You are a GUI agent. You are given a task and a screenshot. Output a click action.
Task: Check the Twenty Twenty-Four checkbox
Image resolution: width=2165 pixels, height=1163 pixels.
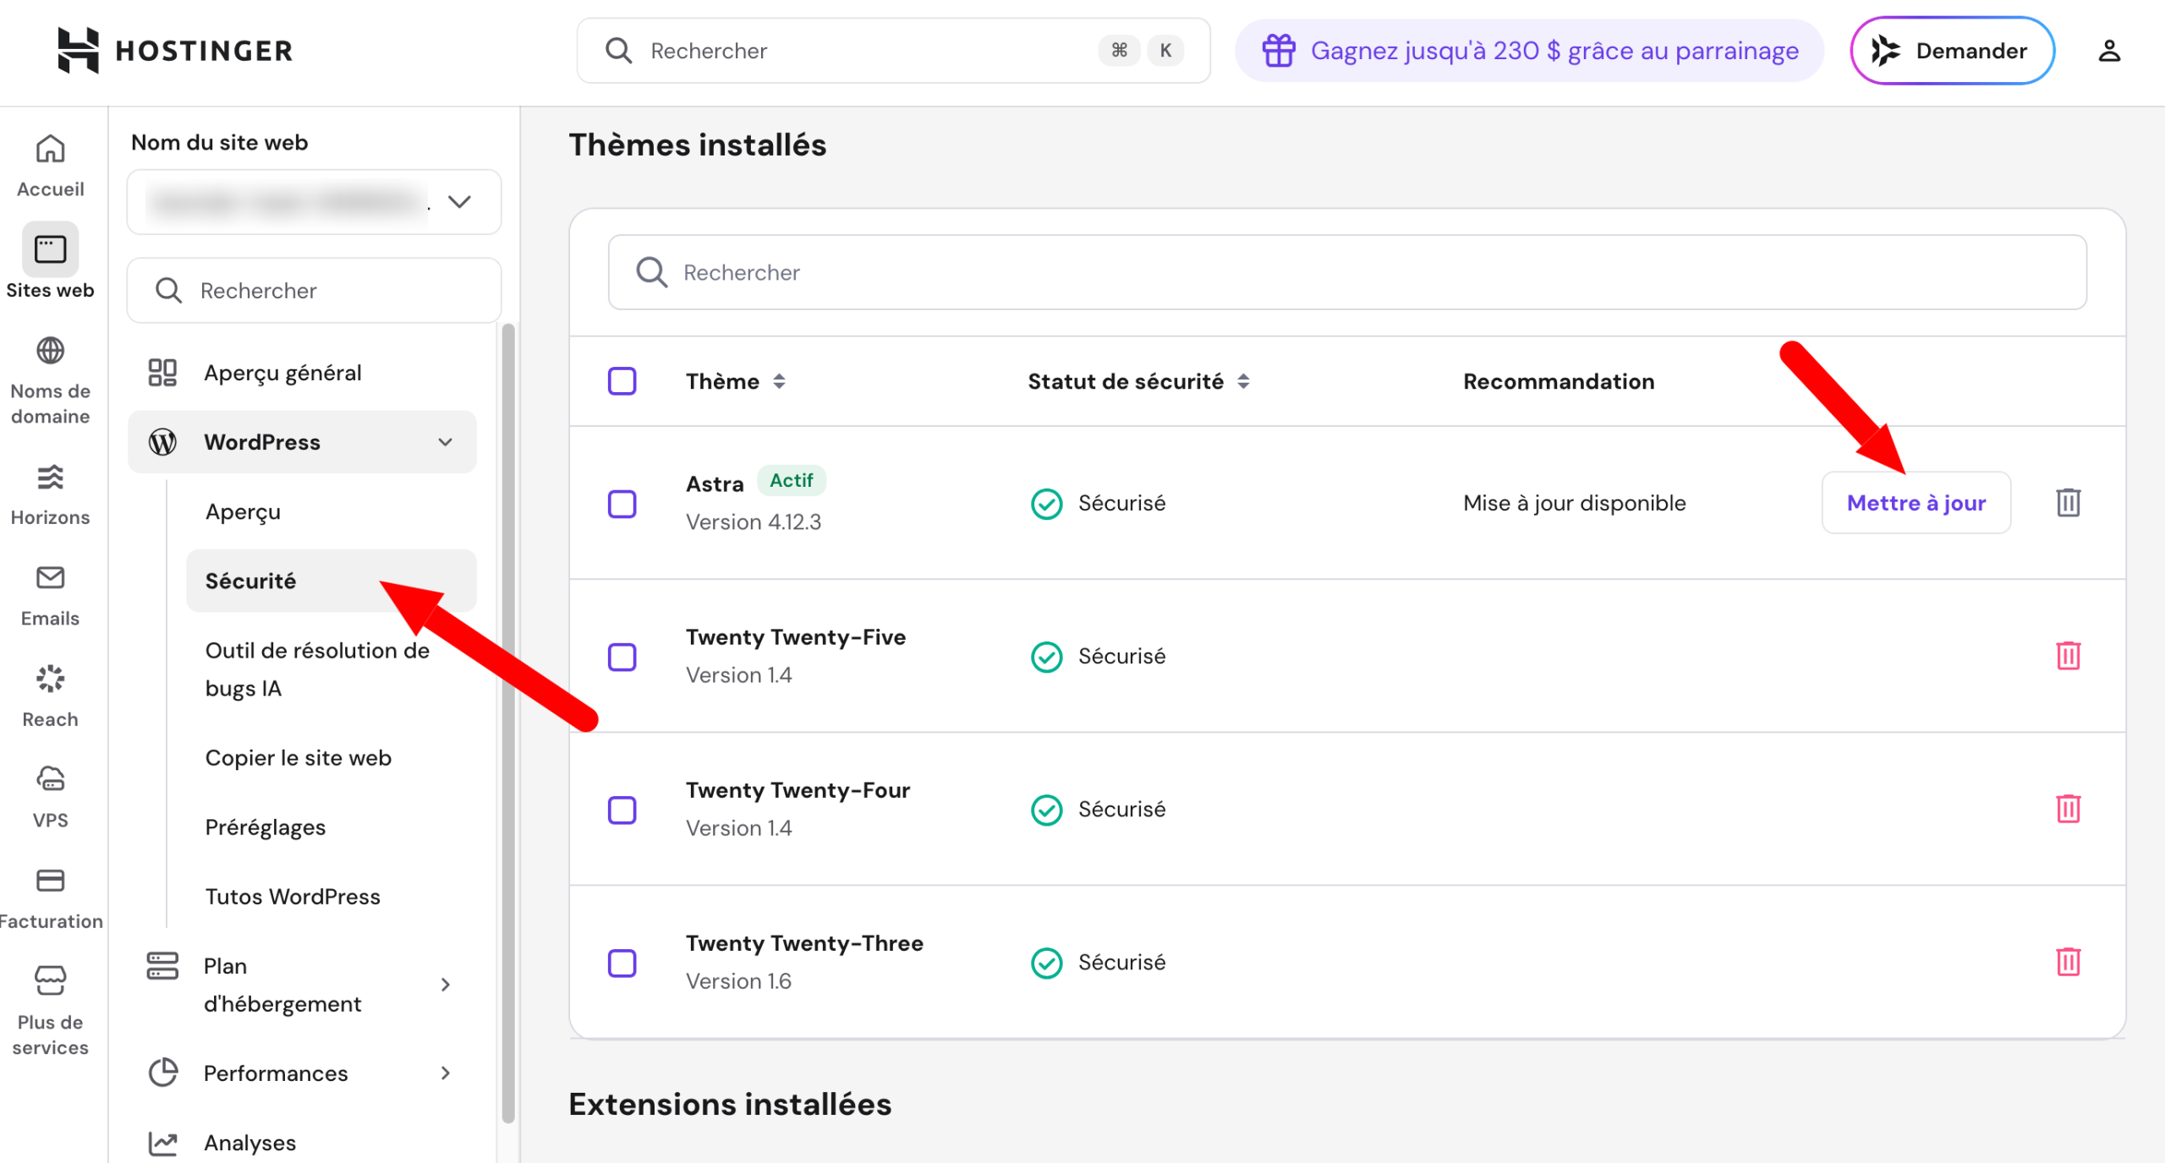point(622,811)
